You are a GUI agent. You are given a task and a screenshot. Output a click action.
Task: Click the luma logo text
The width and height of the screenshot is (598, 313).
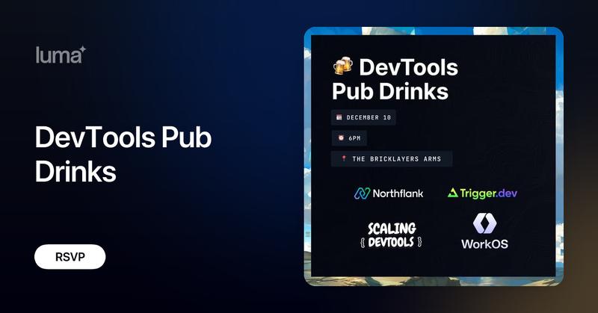[x=57, y=55]
